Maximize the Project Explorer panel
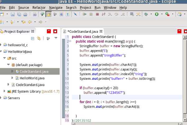The height and width of the screenshot is (125, 187). pos(55,31)
